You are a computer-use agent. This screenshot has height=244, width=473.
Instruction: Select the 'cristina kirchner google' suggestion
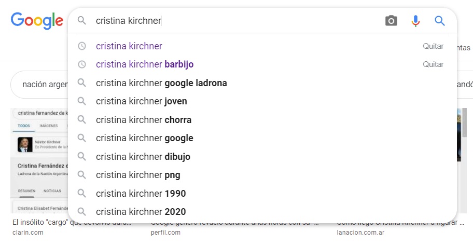(x=144, y=138)
